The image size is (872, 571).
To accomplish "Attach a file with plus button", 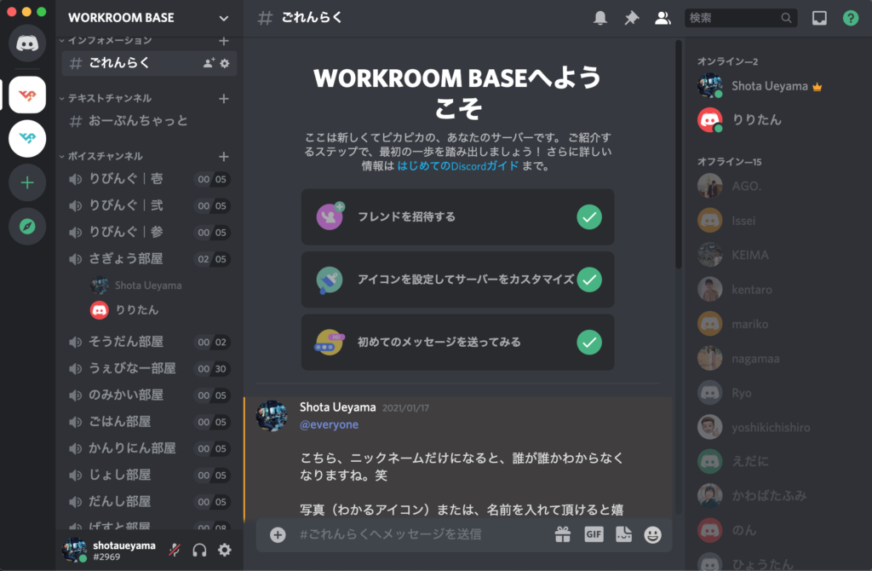I will [x=278, y=535].
